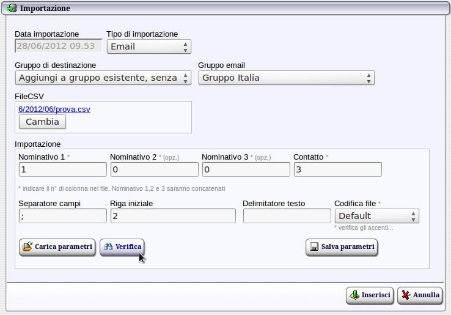Click the floppy disk icon on Salva parametri
451x315 pixels.
point(314,247)
